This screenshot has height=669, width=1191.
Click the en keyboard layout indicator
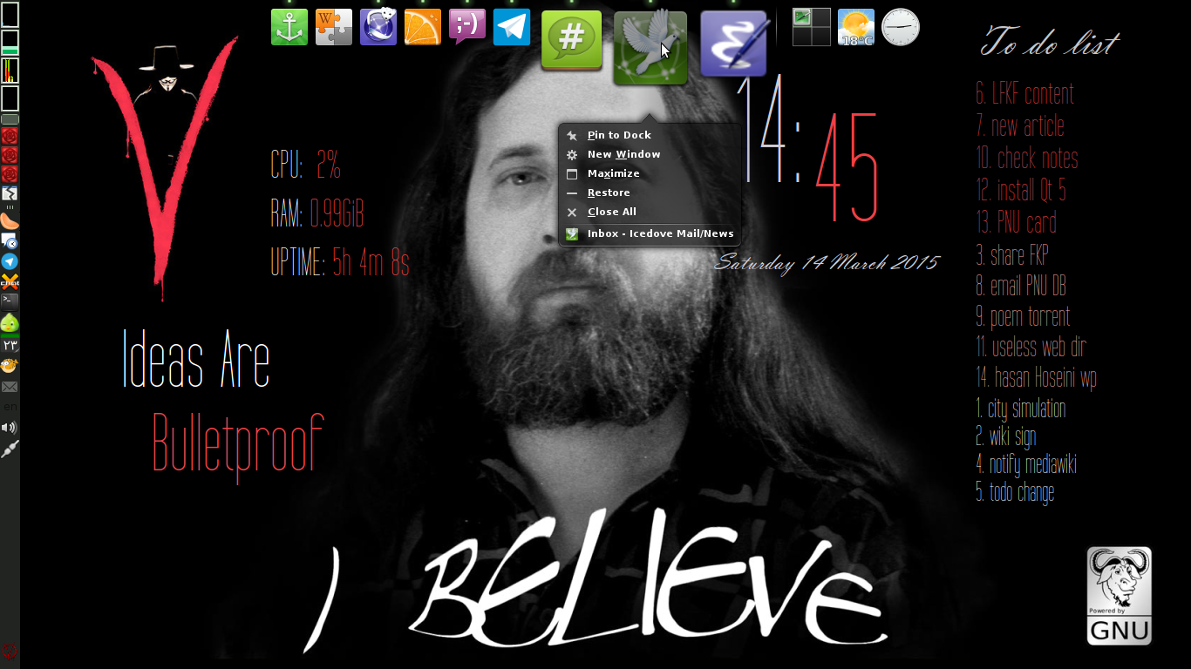click(x=10, y=407)
